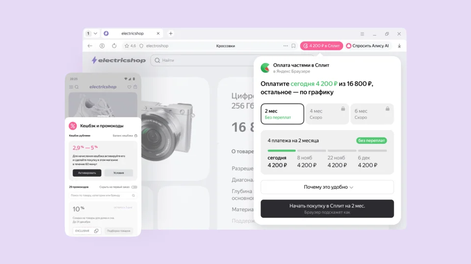
Task: Select the 4 мес Скоро plan
Action: tap(327, 114)
